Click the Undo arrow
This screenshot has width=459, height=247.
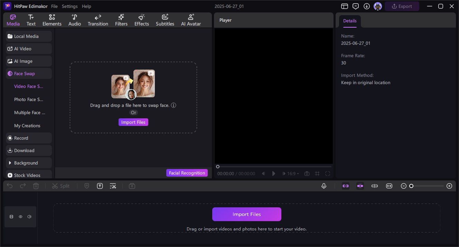click(10, 186)
